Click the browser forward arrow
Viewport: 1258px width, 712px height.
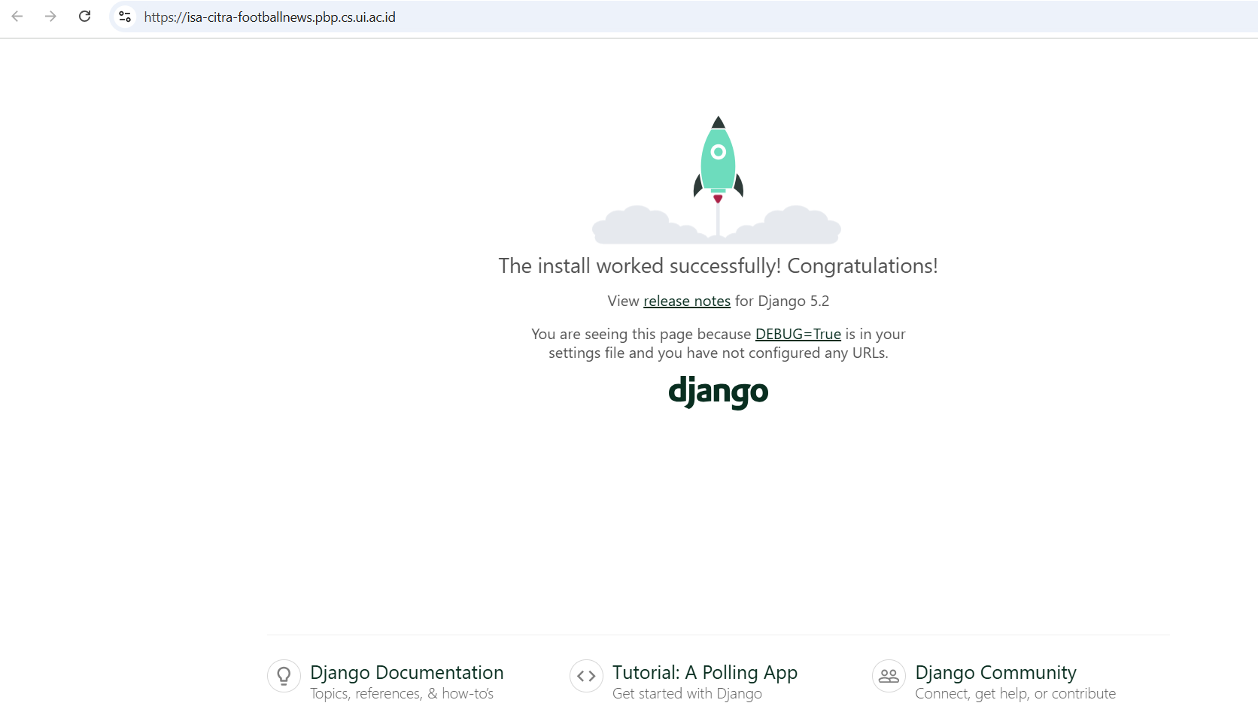(x=50, y=17)
